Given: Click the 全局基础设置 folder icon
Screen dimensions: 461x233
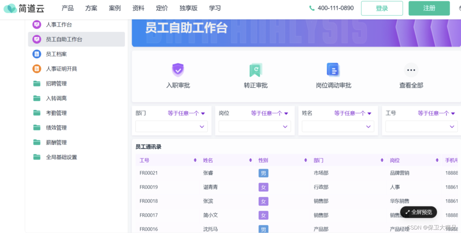Looking at the screenshot, I should 37,157.
